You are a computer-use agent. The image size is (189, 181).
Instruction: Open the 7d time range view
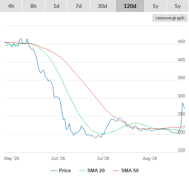tap(79, 6)
